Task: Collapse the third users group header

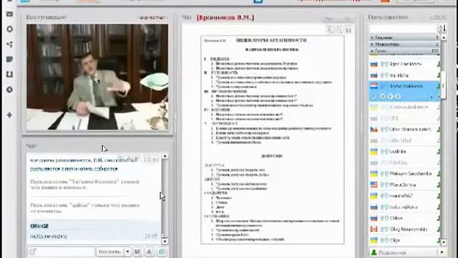Action: [x=404, y=51]
